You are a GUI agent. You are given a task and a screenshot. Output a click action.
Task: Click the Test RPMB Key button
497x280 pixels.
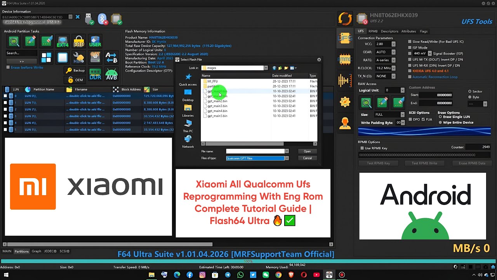pos(379,163)
